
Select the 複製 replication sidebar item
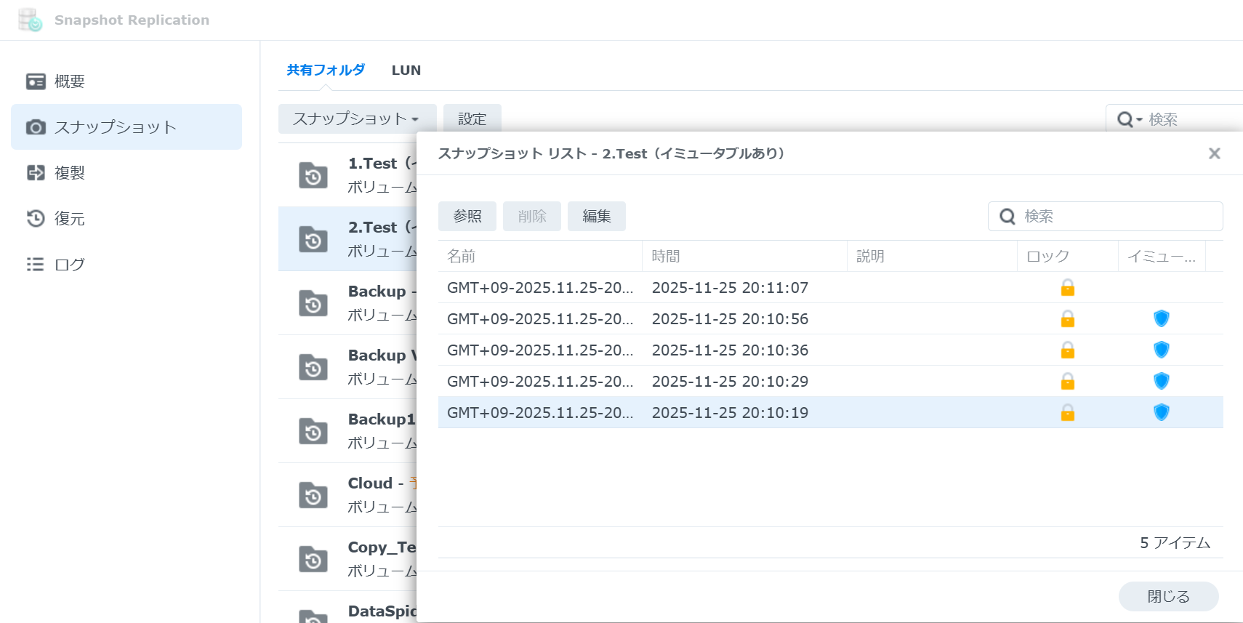click(x=69, y=173)
